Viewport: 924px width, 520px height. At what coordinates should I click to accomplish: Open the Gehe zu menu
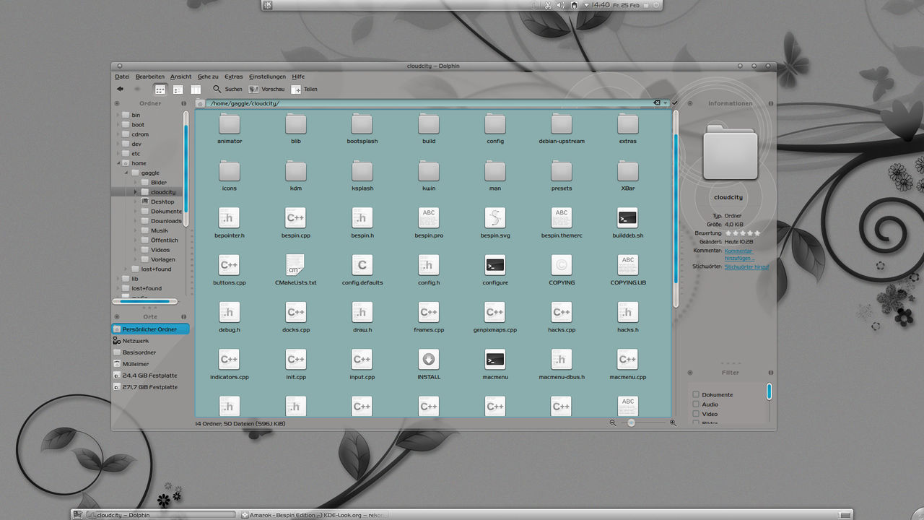point(208,77)
